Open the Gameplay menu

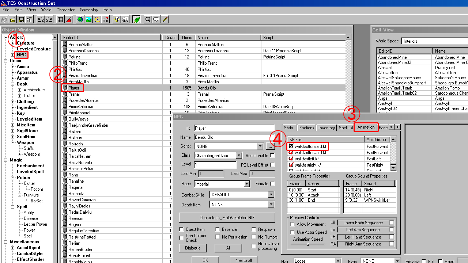(89, 10)
